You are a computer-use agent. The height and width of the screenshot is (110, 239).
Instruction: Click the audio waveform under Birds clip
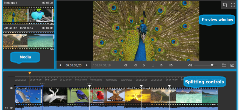(70, 108)
